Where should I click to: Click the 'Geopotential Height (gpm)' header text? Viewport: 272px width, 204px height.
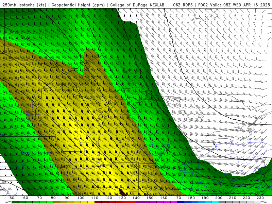coord(78,5)
